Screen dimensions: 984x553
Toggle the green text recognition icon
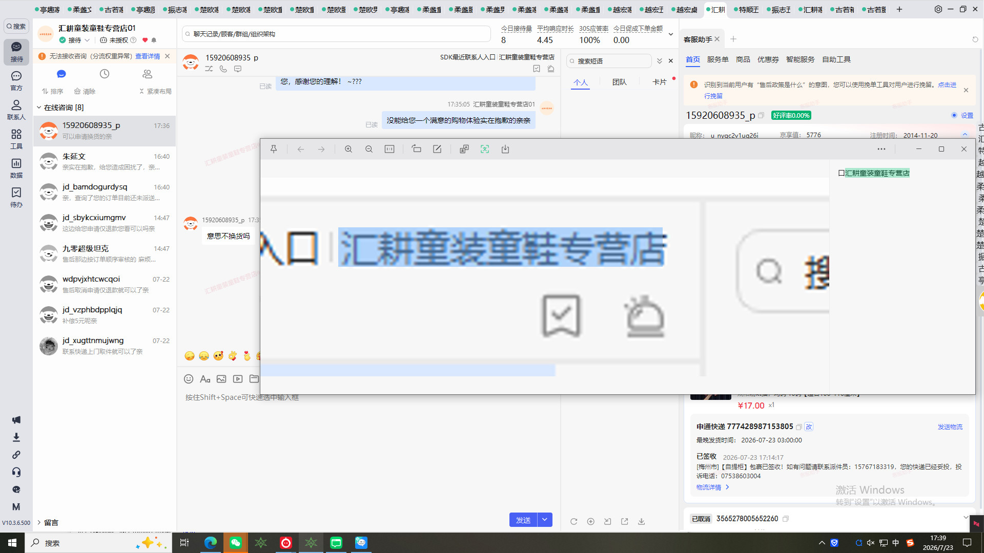(x=485, y=149)
